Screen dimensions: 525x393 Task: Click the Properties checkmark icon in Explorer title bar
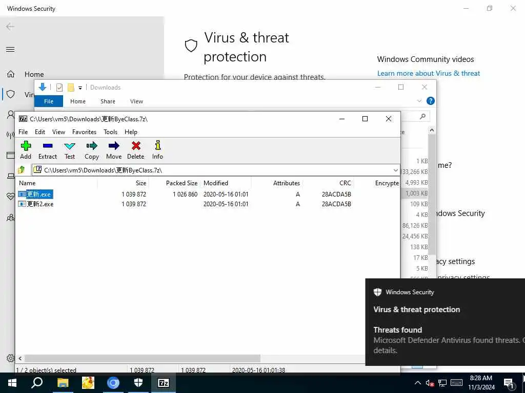59,88
